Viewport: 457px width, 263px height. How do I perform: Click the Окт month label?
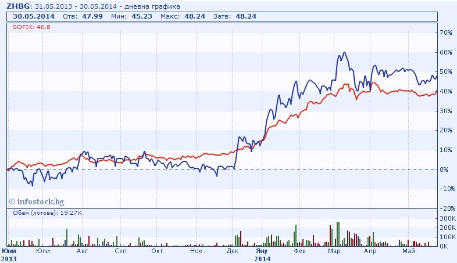(x=157, y=251)
